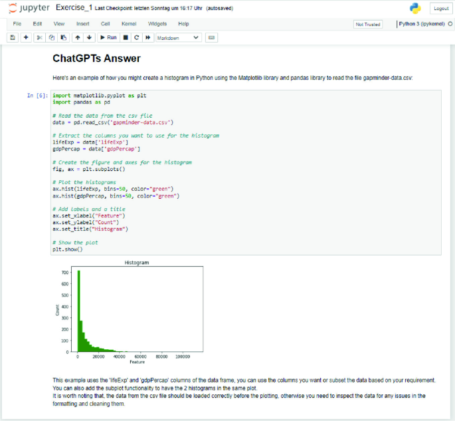455x421 pixels.
Task: Insert a cell below with plus icon
Action: (26, 37)
